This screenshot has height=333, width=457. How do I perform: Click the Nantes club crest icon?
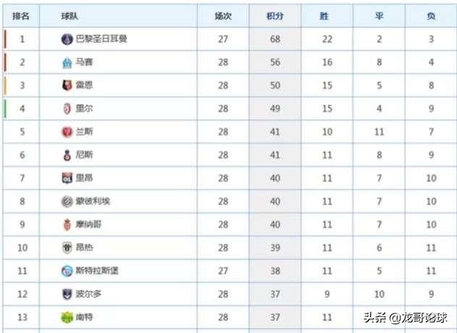click(x=67, y=317)
